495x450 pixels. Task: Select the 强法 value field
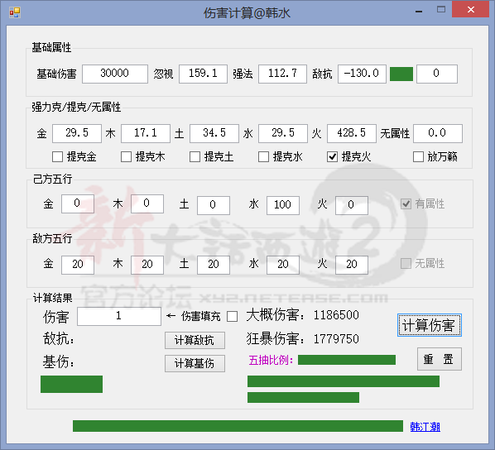point(282,74)
